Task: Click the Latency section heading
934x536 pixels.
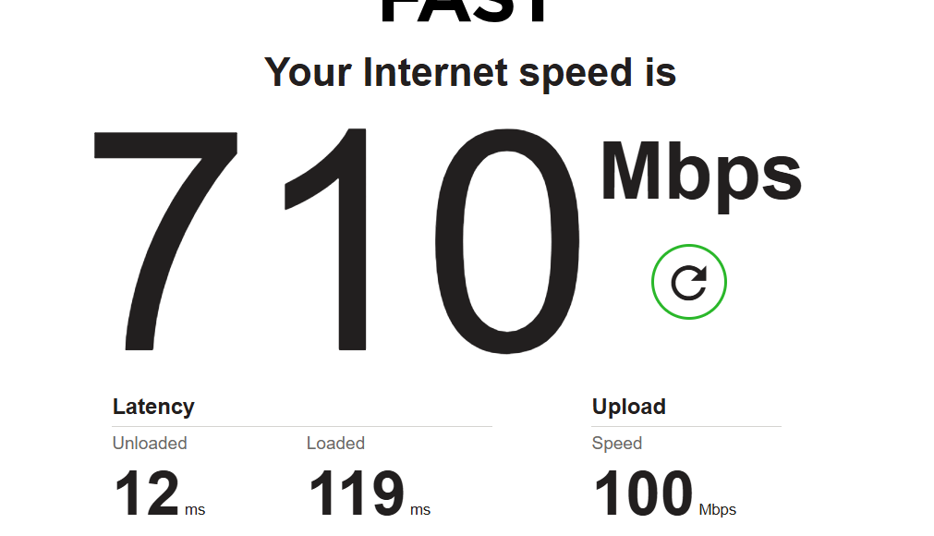Action: point(153,407)
